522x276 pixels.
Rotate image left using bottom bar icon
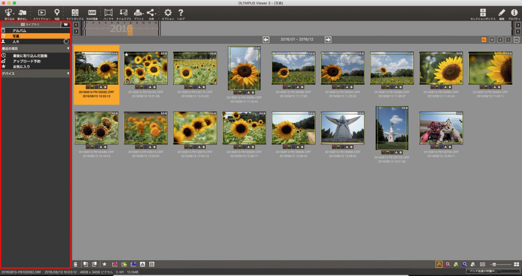click(86, 264)
